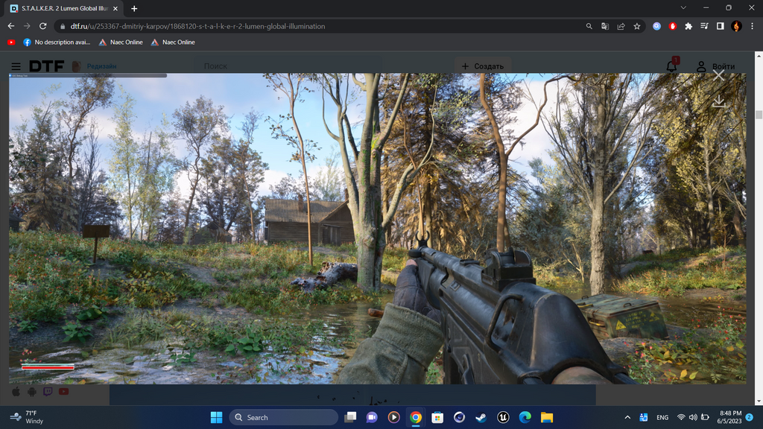Go back in the browser

11,26
